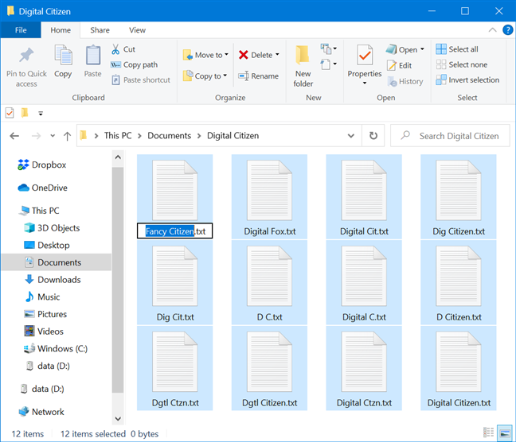Switch to the View ribbon tab
Viewport: 516px width, 442px height.
coord(137,30)
